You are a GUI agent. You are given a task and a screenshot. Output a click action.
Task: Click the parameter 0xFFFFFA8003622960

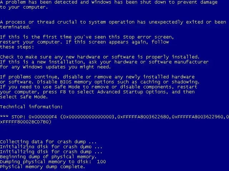pyautogui.click(x=198, y=117)
